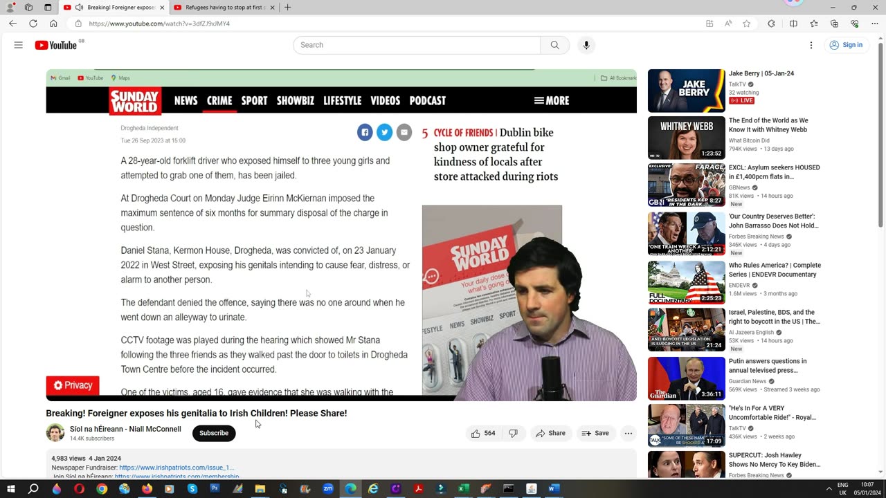Sign in to YouTube

pyautogui.click(x=846, y=45)
